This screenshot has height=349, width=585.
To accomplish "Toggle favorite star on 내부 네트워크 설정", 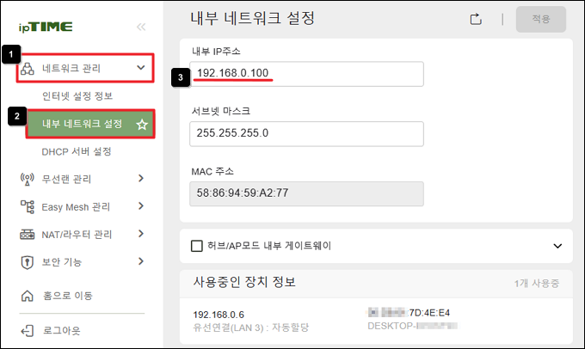I will point(142,124).
